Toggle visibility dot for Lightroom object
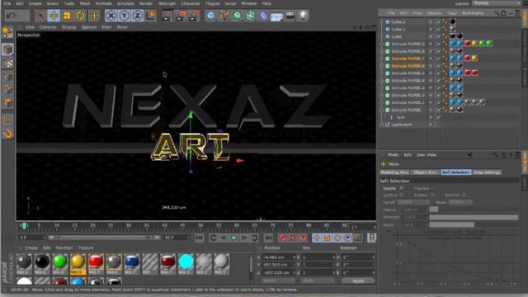 point(431,125)
